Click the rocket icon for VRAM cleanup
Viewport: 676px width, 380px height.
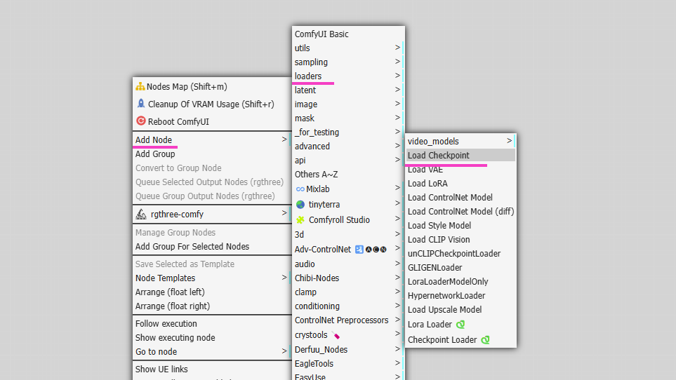tap(141, 104)
